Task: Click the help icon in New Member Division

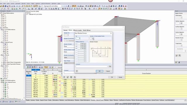Action: 77,71
